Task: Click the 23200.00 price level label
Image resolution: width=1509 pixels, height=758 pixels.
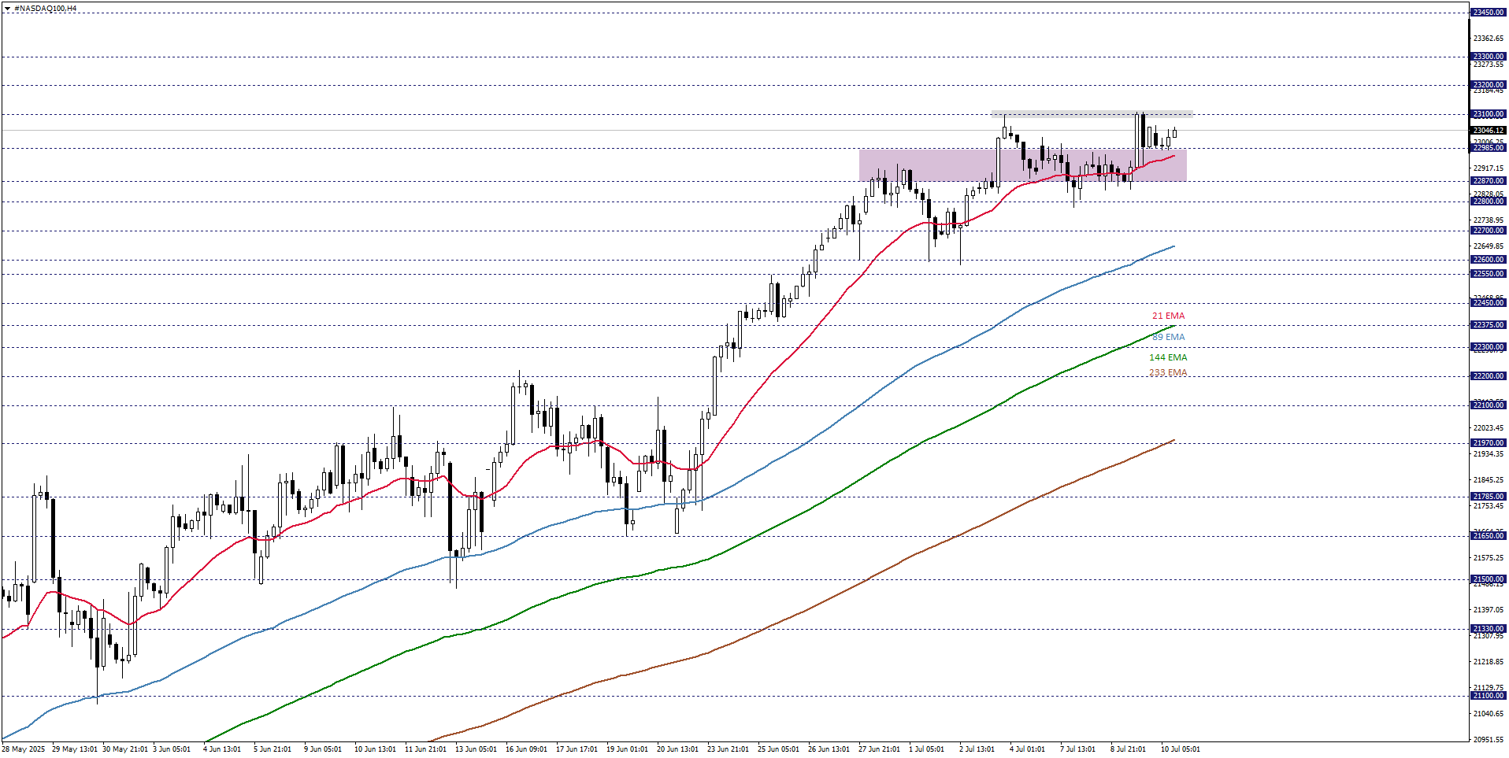Action: tap(1489, 85)
